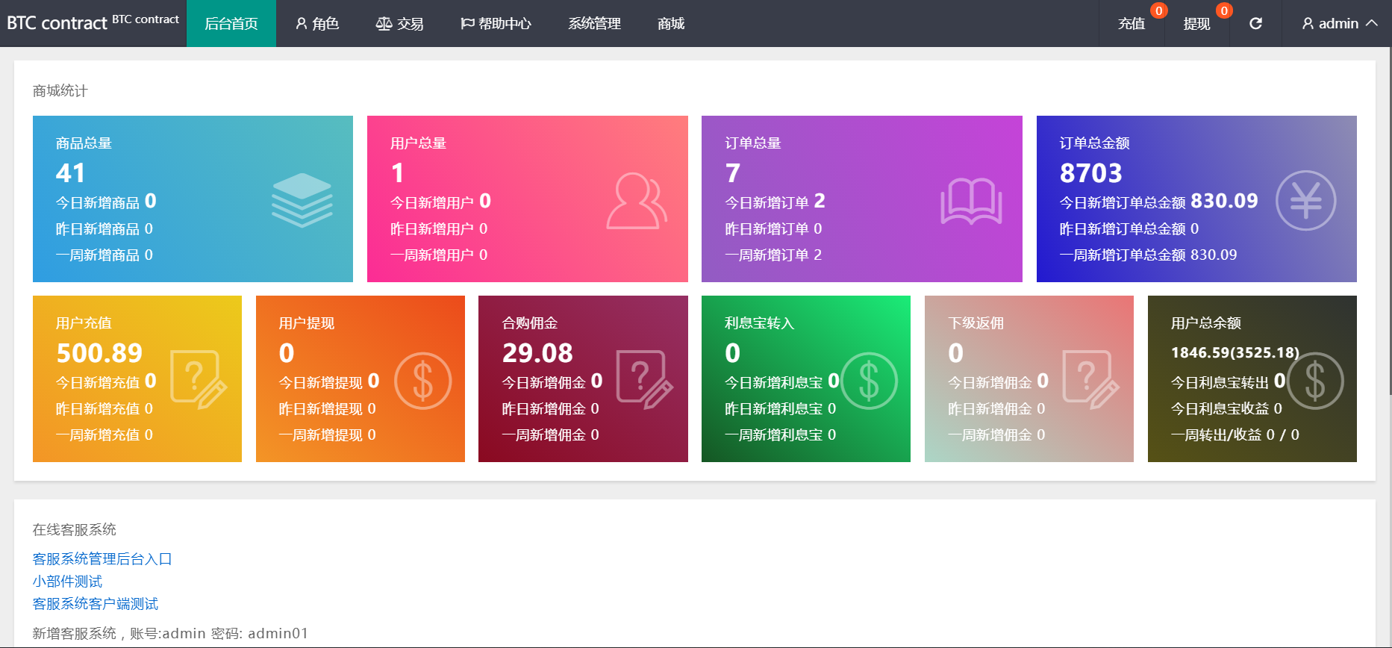1392x648 pixels.
Task: Select the 后台首页 tab
Action: pos(231,23)
